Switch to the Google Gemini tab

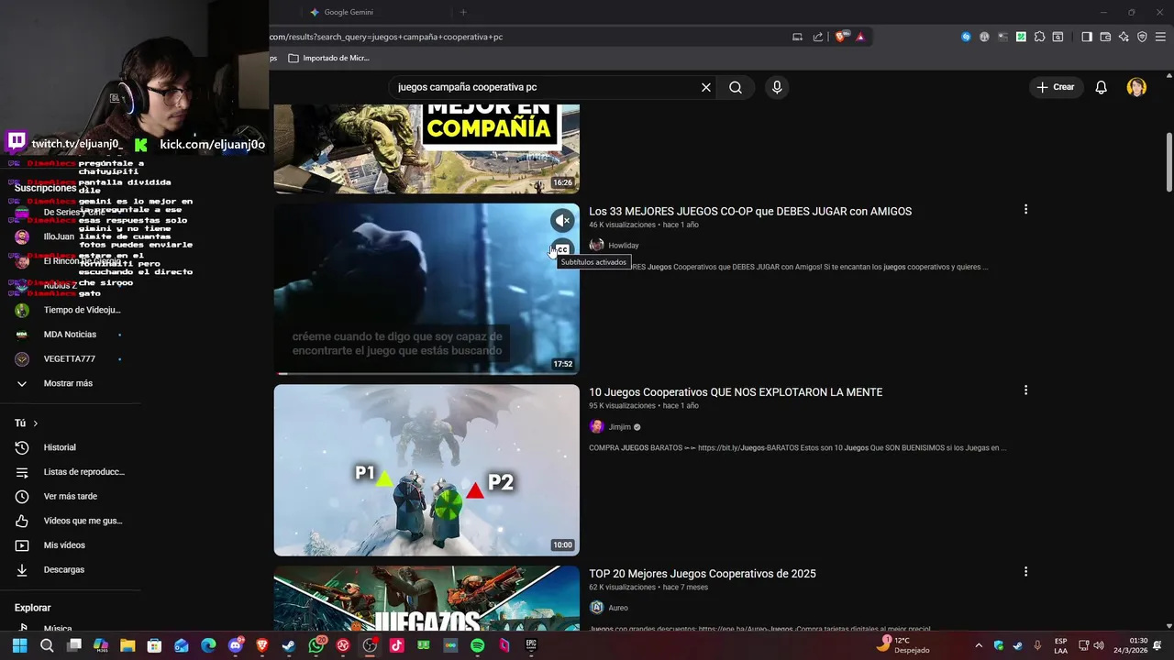tap(349, 12)
